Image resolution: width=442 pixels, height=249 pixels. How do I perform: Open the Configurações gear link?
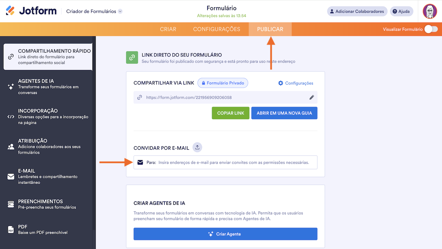coord(296,83)
